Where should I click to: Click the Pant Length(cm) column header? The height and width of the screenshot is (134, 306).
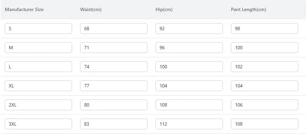point(248,9)
